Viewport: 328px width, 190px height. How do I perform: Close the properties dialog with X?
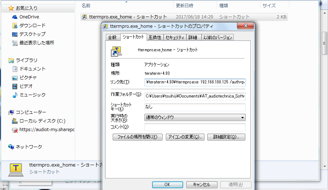[246, 26]
